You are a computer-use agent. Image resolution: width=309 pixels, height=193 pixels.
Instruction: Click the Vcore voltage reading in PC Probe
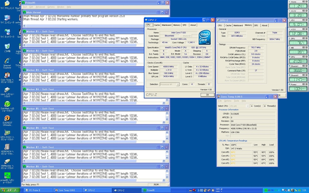coord(298,6)
